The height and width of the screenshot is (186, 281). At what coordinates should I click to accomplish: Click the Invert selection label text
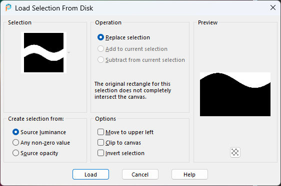pyautogui.click(x=125, y=153)
